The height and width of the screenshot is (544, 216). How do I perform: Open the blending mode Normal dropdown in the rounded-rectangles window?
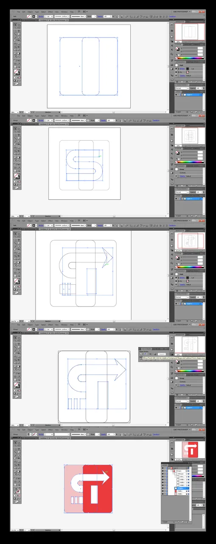point(182,88)
